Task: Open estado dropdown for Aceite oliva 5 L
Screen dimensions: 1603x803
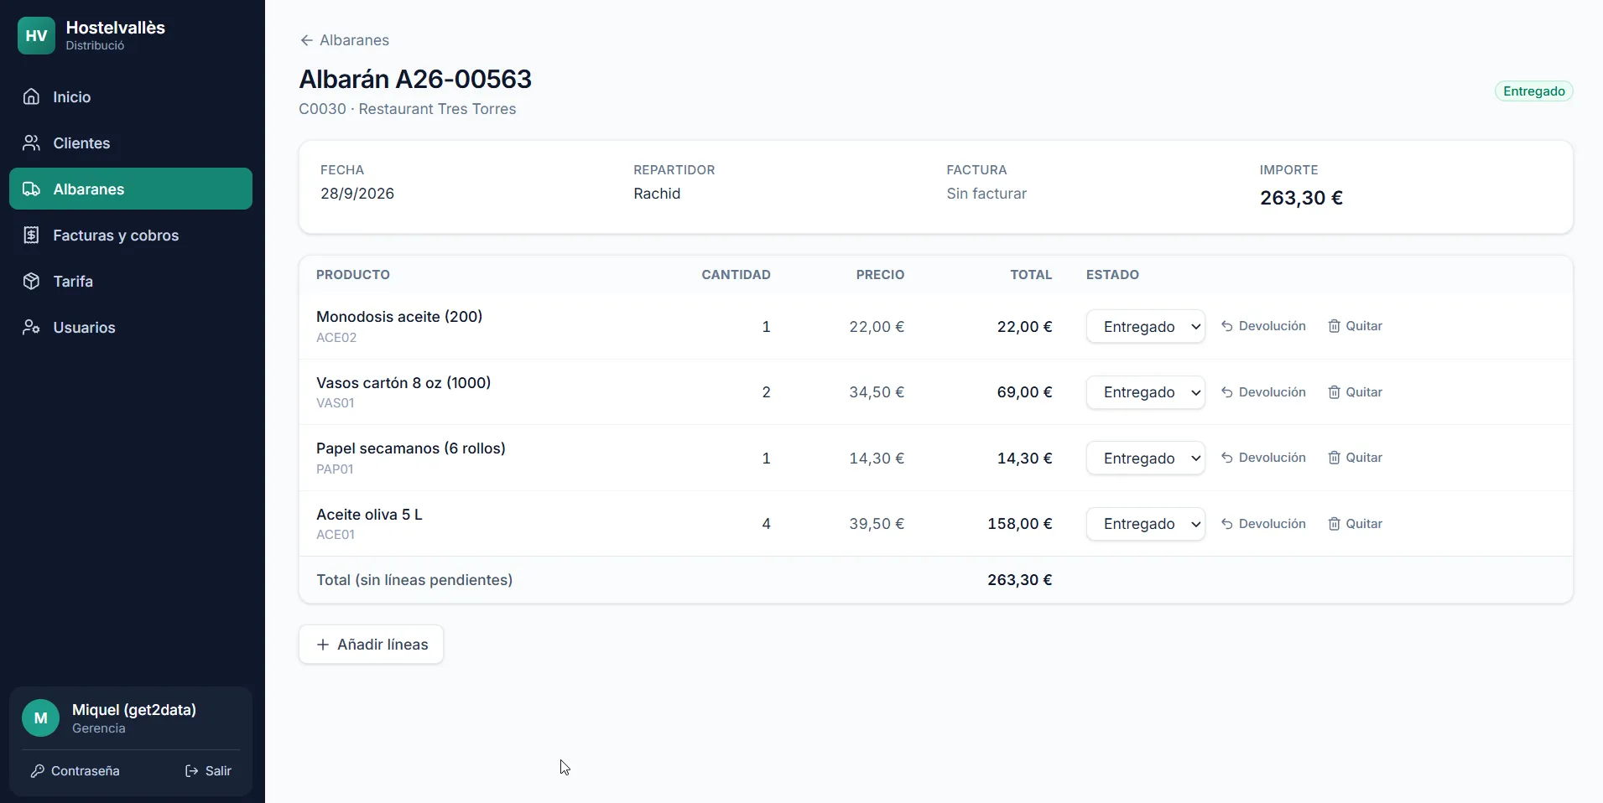Action: (1146, 524)
